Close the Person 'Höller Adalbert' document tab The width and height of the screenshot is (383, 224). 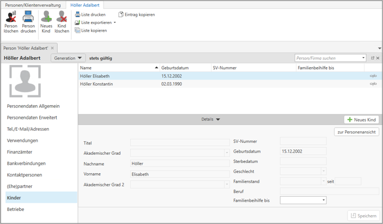[52, 48]
